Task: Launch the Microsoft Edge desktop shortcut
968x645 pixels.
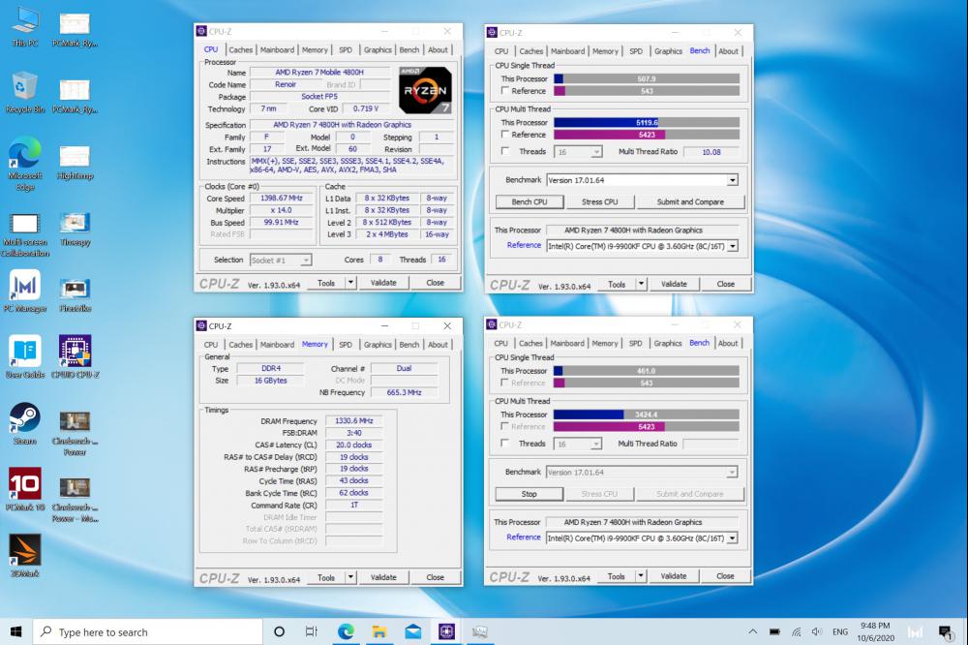Action: click(25, 164)
